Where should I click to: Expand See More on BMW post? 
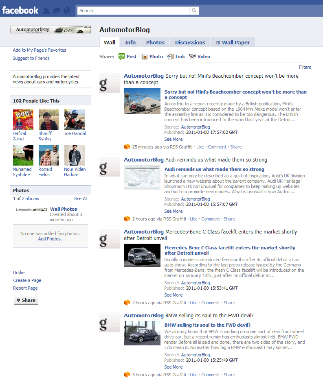(173, 367)
